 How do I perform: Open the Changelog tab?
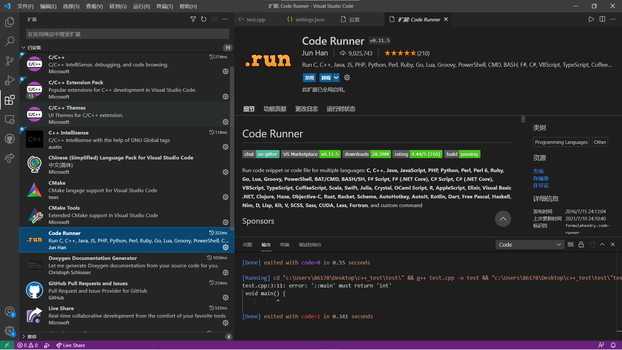[x=306, y=109]
